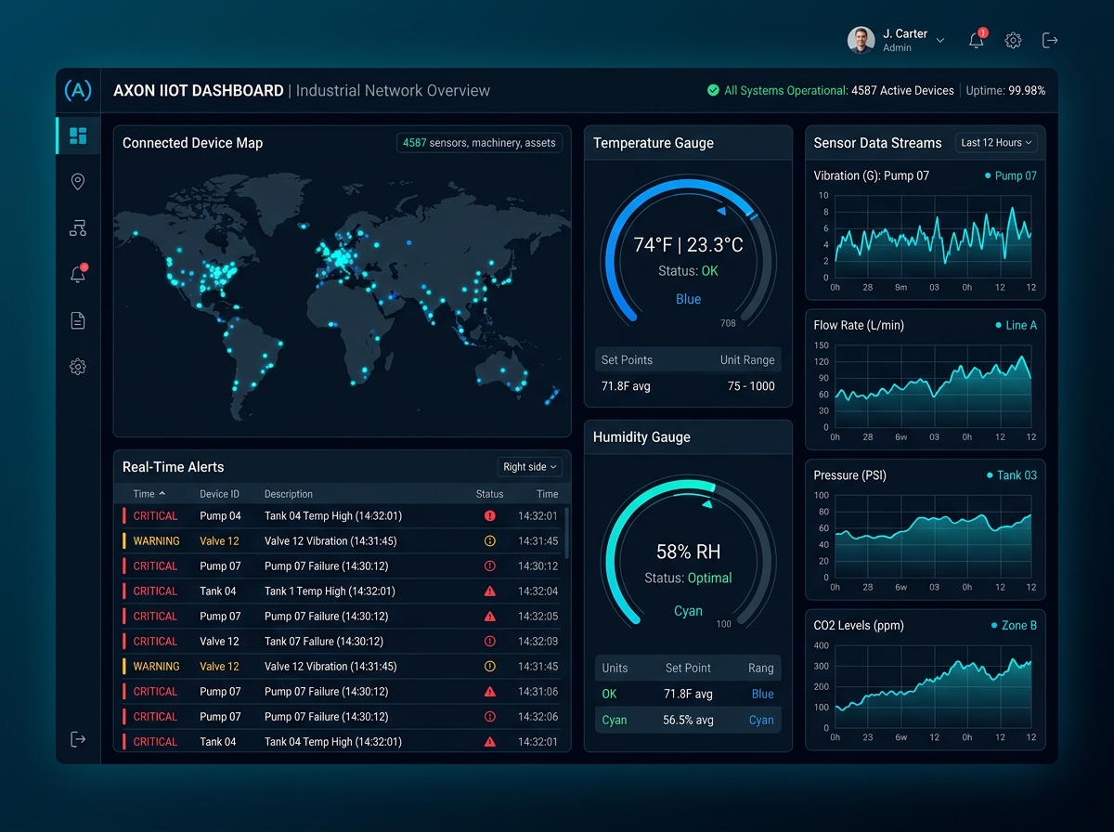Click status icon in the 14:30:12 Pump 07 row
Screen dimensions: 1114x832
[x=490, y=566]
